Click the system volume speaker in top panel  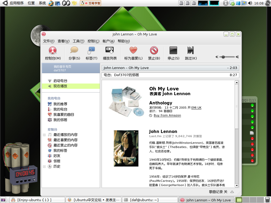tap(250, 3)
